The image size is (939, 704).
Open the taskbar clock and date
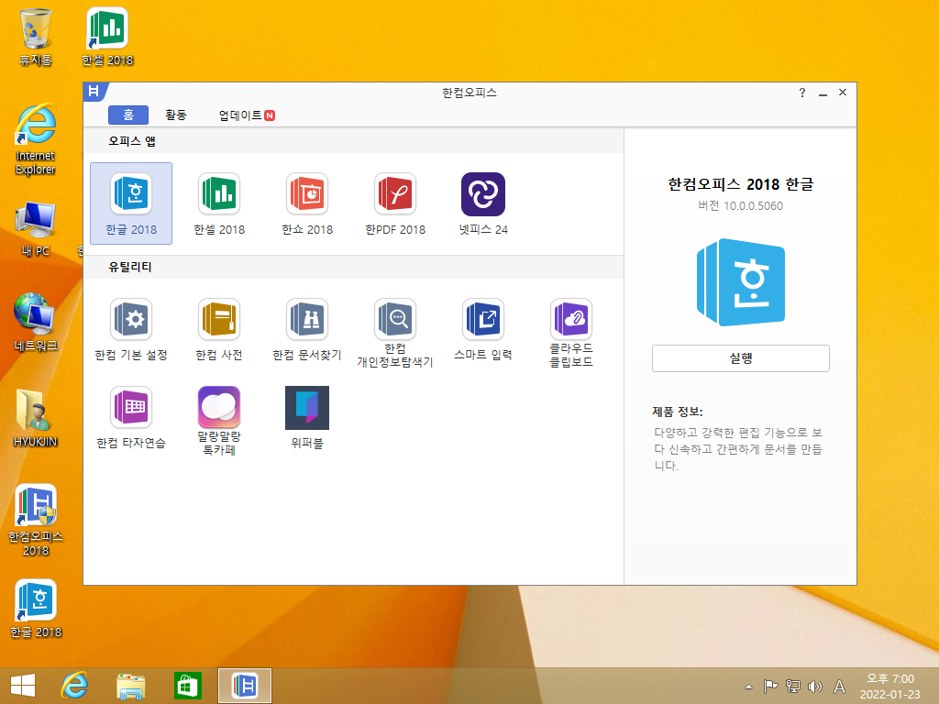(x=889, y=687)
